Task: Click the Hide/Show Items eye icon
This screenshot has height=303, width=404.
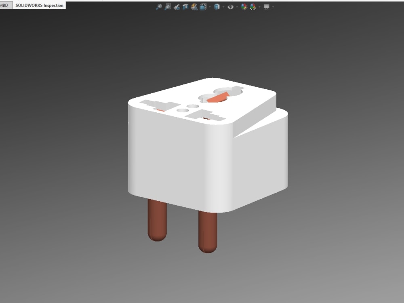Action: point(230,6)
